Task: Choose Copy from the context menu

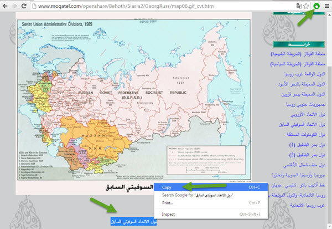Action: pos(211,187)
